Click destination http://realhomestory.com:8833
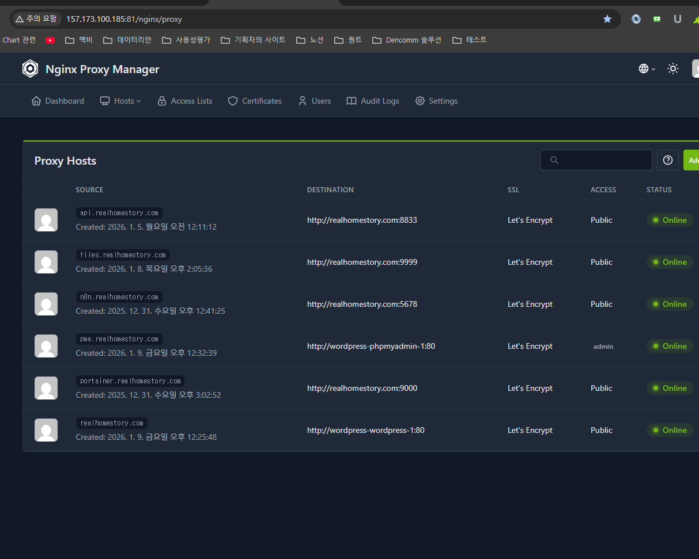The width and height of the screenshot is (699, 559). (x=362, y=220)
